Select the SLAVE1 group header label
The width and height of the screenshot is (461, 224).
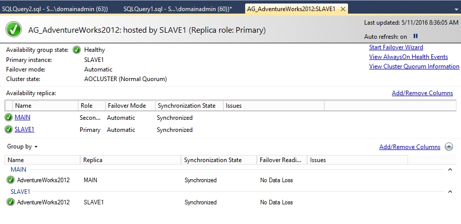(20, 192)
